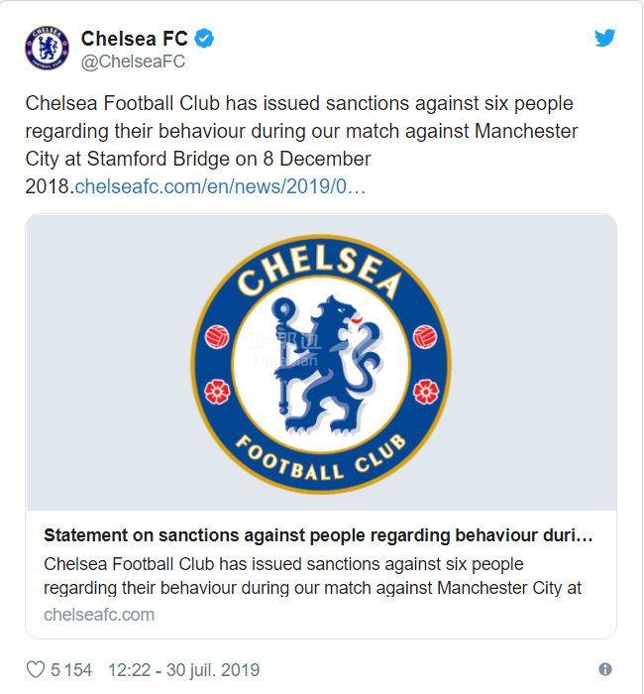Image resolution: width=644 pixels, height=694 pixels.
Task: Open the tweet info icon
Action: click(604, 670)
